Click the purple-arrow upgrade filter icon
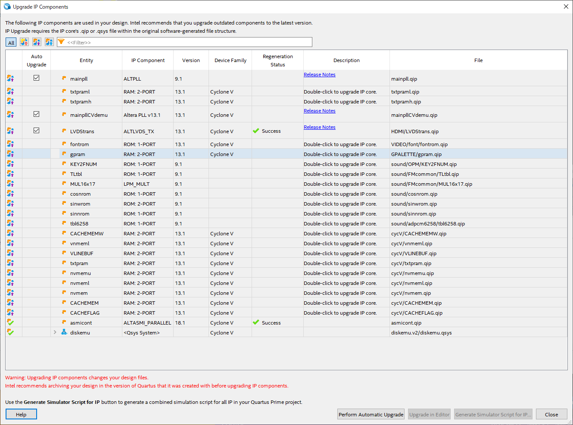 [37, 42]
